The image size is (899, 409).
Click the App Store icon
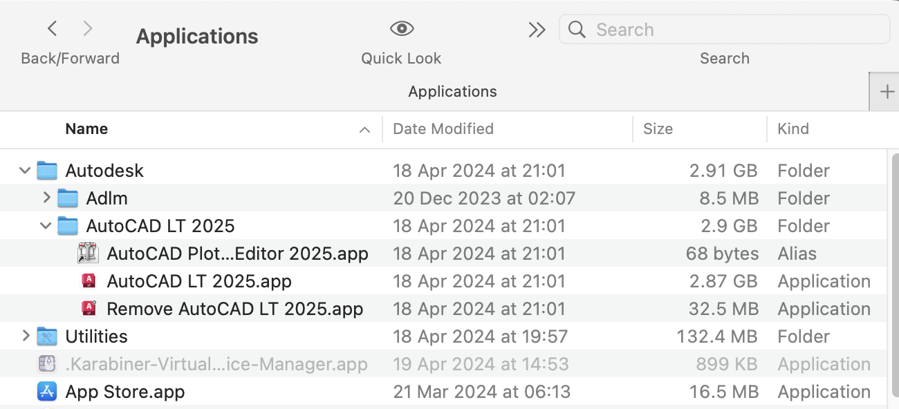point(46,392)
